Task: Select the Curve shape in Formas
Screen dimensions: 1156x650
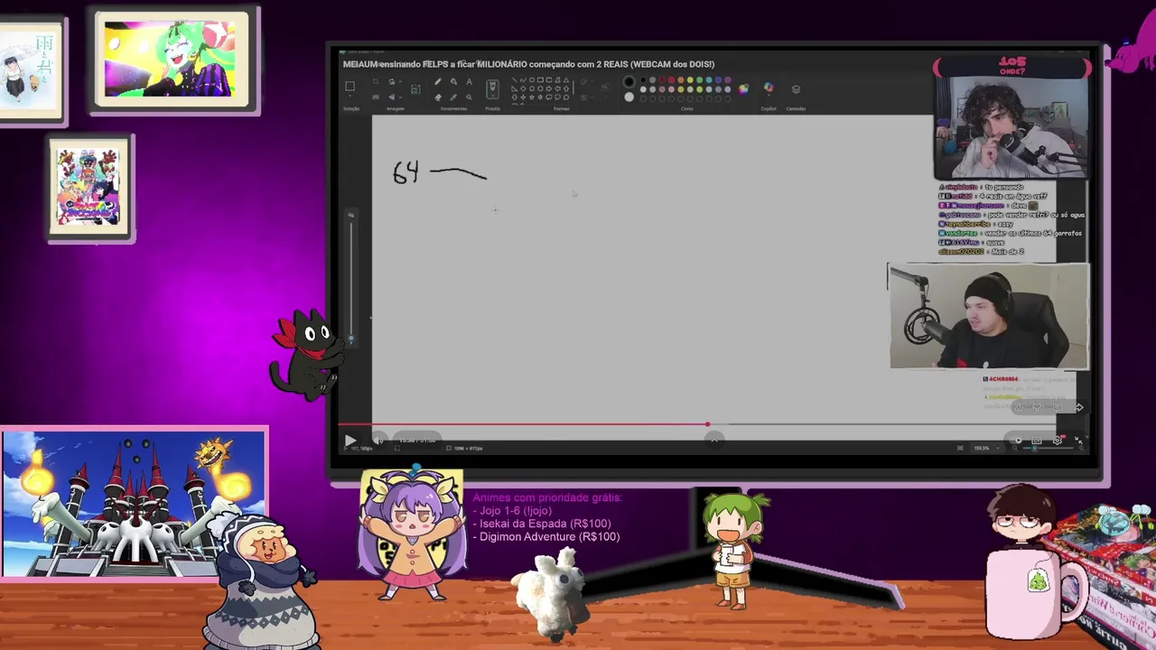Action: 523,79
